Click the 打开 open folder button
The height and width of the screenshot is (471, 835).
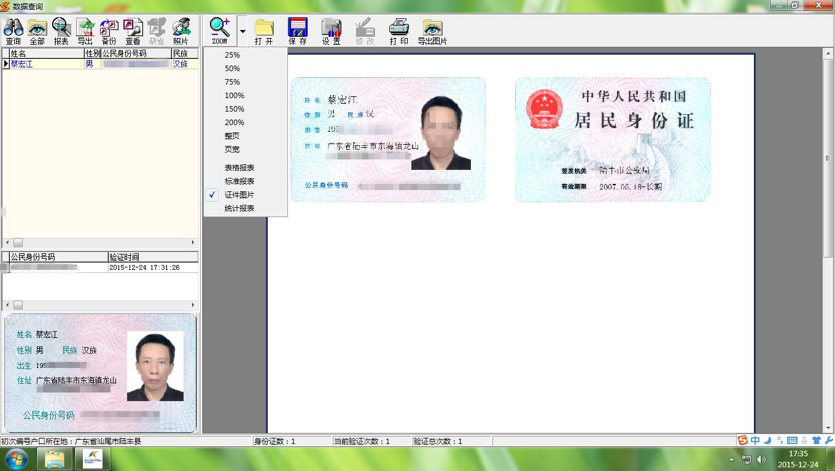point(264,31)
